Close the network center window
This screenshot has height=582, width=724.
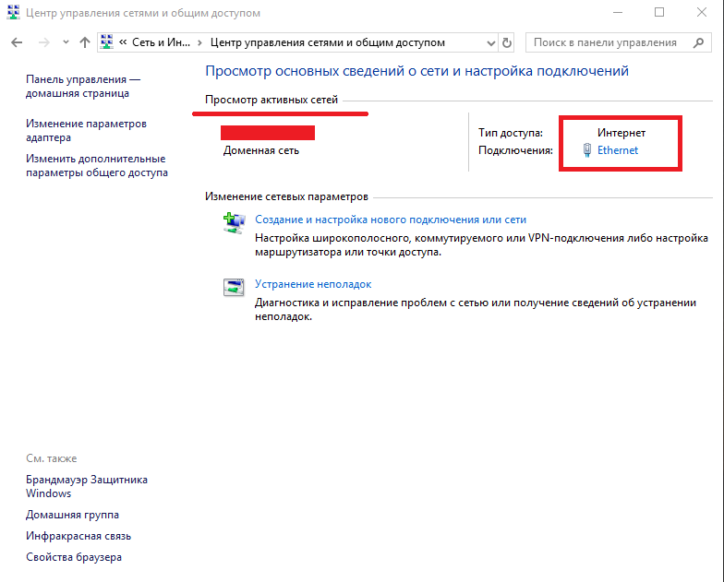coord(702,13)
